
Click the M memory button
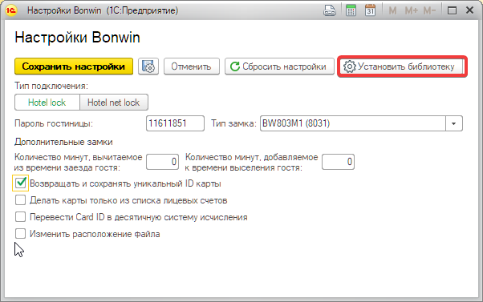point(392,10)
